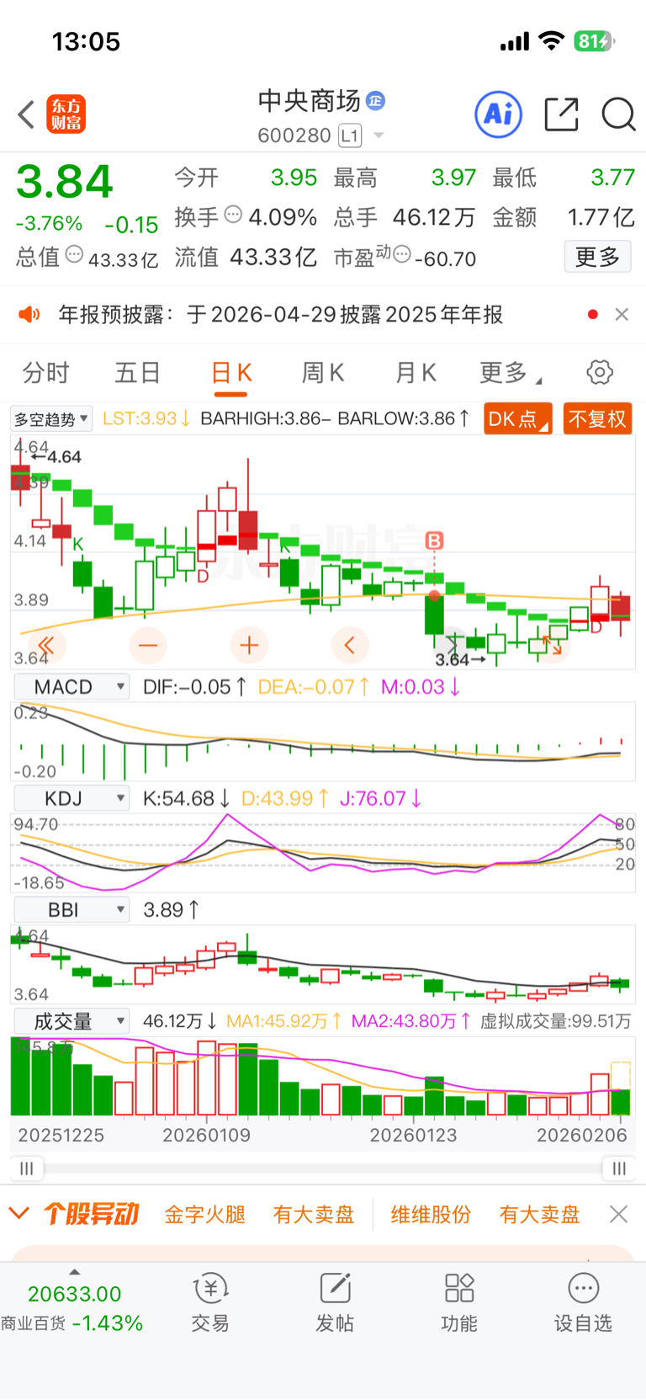Tap the double left arrow chart control
This screenshot has width=646, height=1400.
46,646
